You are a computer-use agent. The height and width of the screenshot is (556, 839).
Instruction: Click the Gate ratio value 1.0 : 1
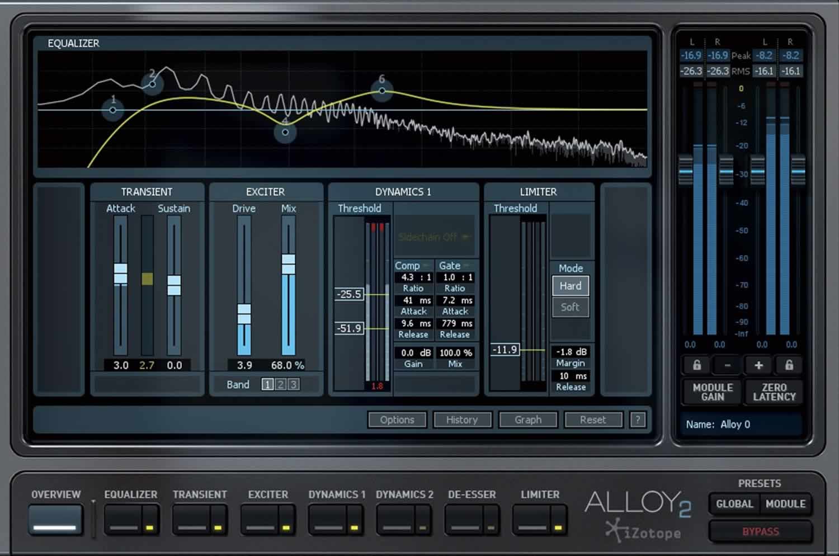(x=455, y=277)
